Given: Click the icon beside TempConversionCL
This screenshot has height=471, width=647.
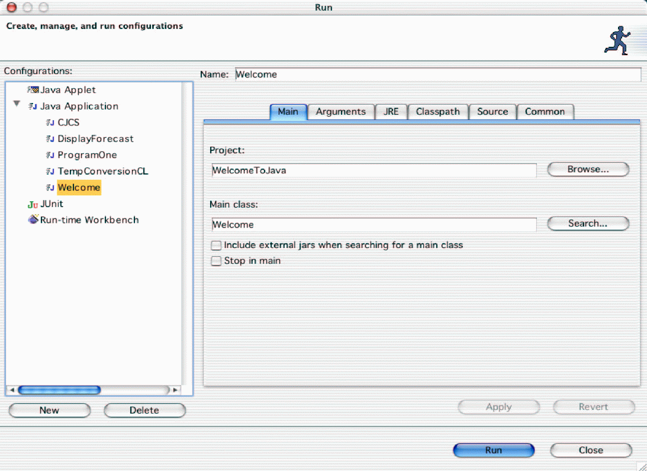Looking at the screenshot, I should [x=50, y=171].
